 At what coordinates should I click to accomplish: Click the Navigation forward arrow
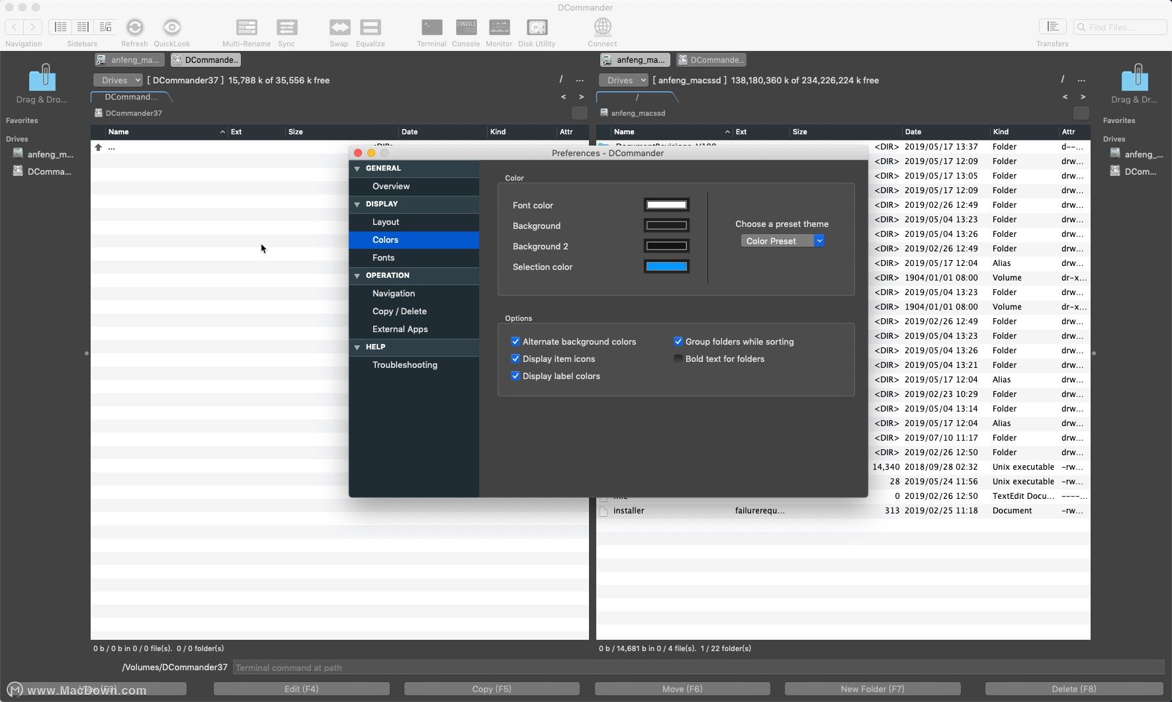click(33, 26)
